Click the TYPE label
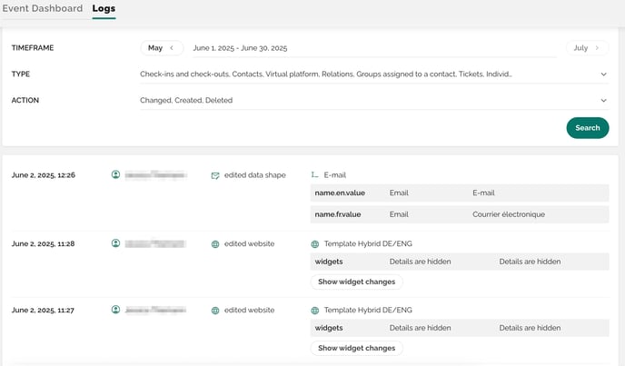The image size is (625, 366). tap(21, 74)
